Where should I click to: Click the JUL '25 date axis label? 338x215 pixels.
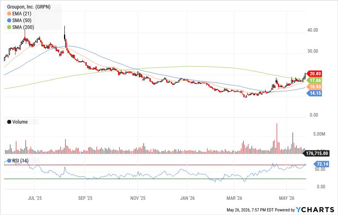coord(35,198)
